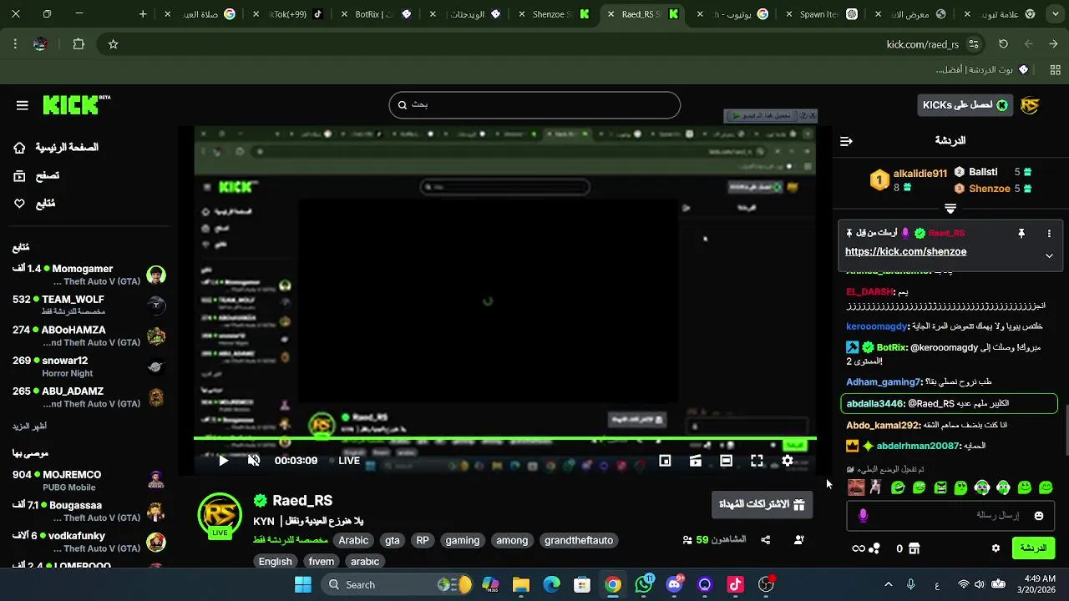Open Discord from the taskbar

point(675,584)
